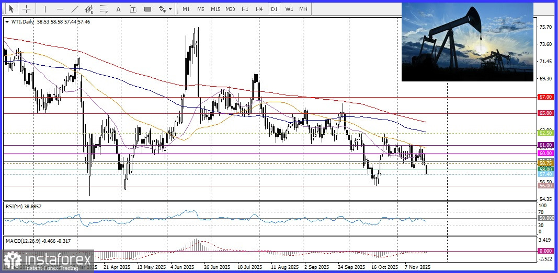
Task: Select the text 'A' tool
Action: 119,9
